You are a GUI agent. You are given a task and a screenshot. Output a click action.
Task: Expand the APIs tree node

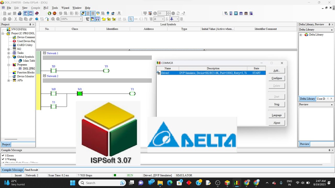(x=9, y=80)
